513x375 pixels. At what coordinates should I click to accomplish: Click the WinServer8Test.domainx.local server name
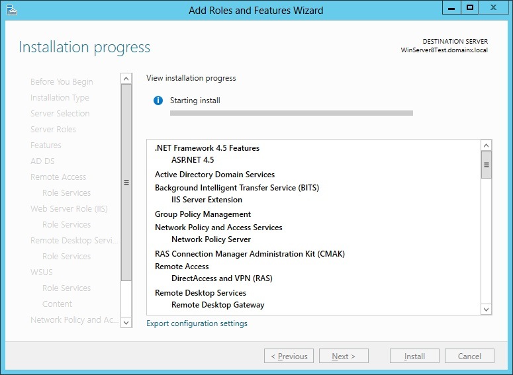point(444,50)
